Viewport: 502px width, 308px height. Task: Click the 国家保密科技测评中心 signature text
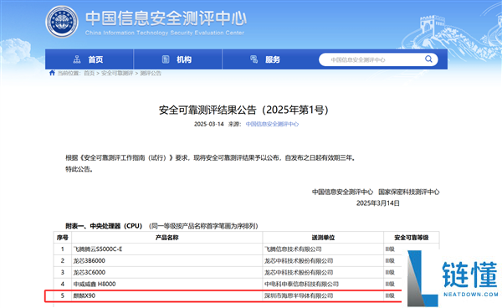[409, 192]
